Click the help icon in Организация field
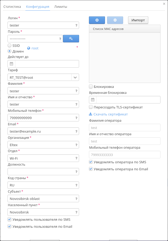 pos(76,145)
